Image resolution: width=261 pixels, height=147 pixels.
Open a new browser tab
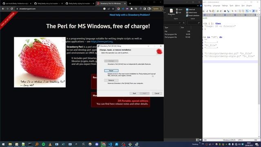click(130, 4)
